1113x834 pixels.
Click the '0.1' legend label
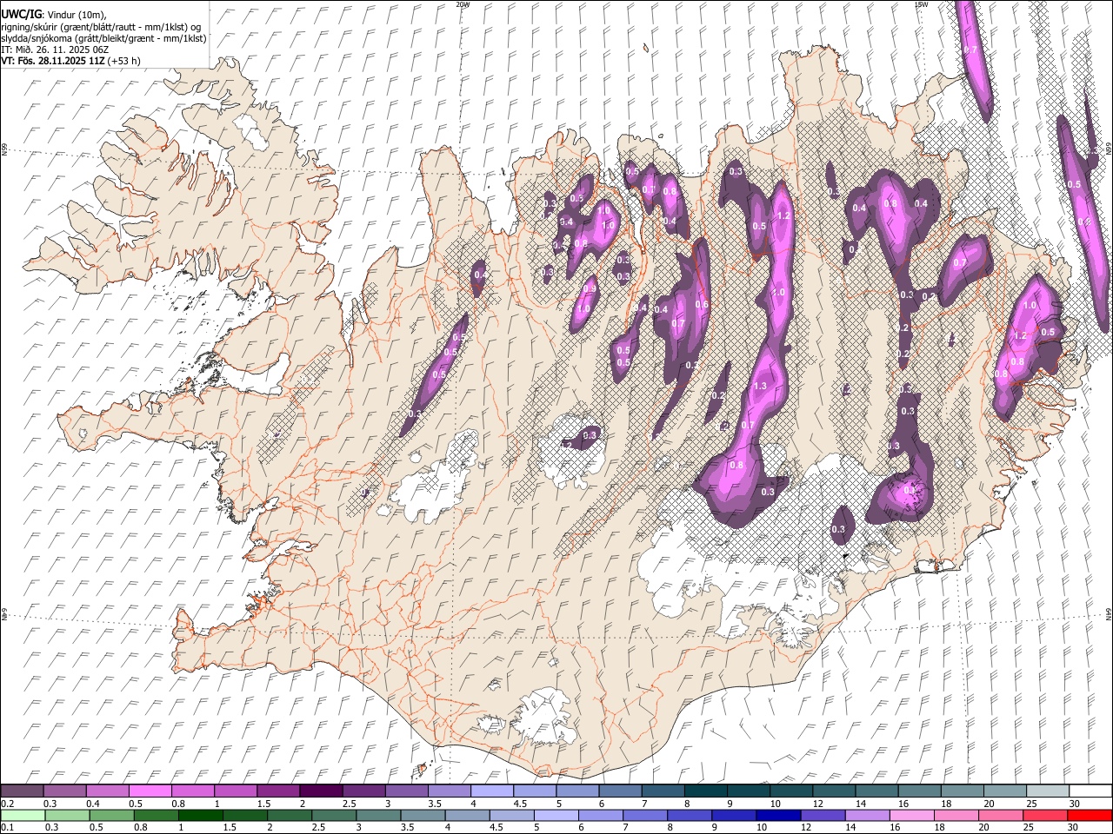coord(8,828)
